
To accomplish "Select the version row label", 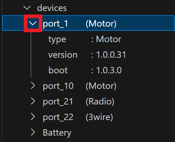I will [x=63, y=55].
